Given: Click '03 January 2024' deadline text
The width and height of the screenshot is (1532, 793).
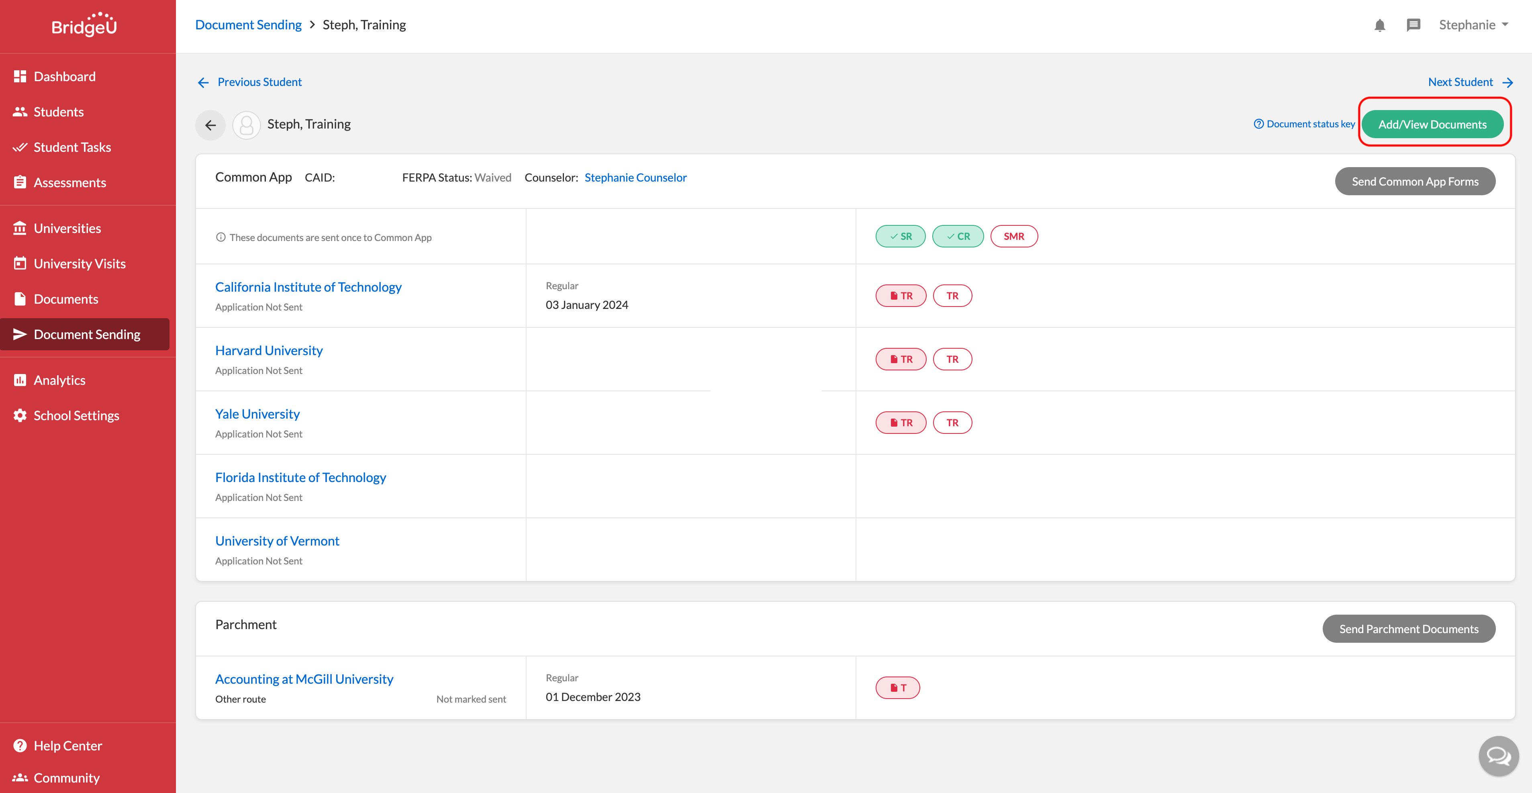Looking at the screenshot, I should (x=586, y=305).
